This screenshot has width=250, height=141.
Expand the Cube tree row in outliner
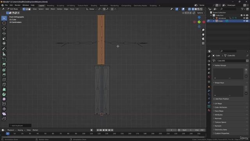(x=214, y=21)
